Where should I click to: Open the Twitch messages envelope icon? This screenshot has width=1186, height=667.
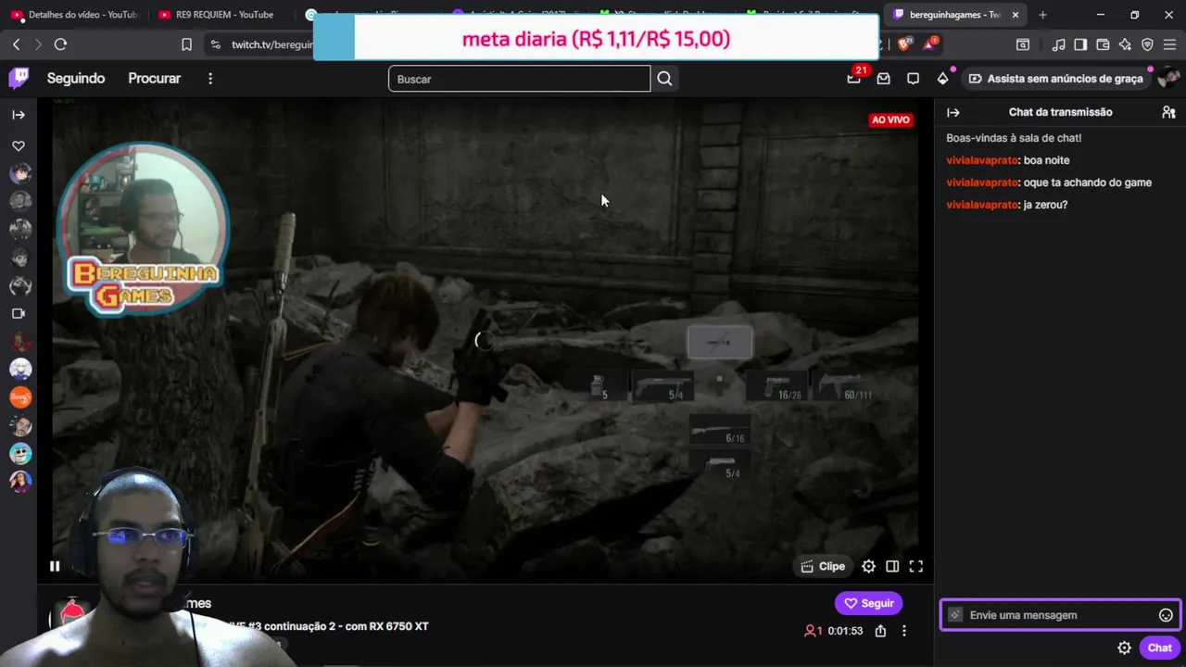(x=884, y=79)
